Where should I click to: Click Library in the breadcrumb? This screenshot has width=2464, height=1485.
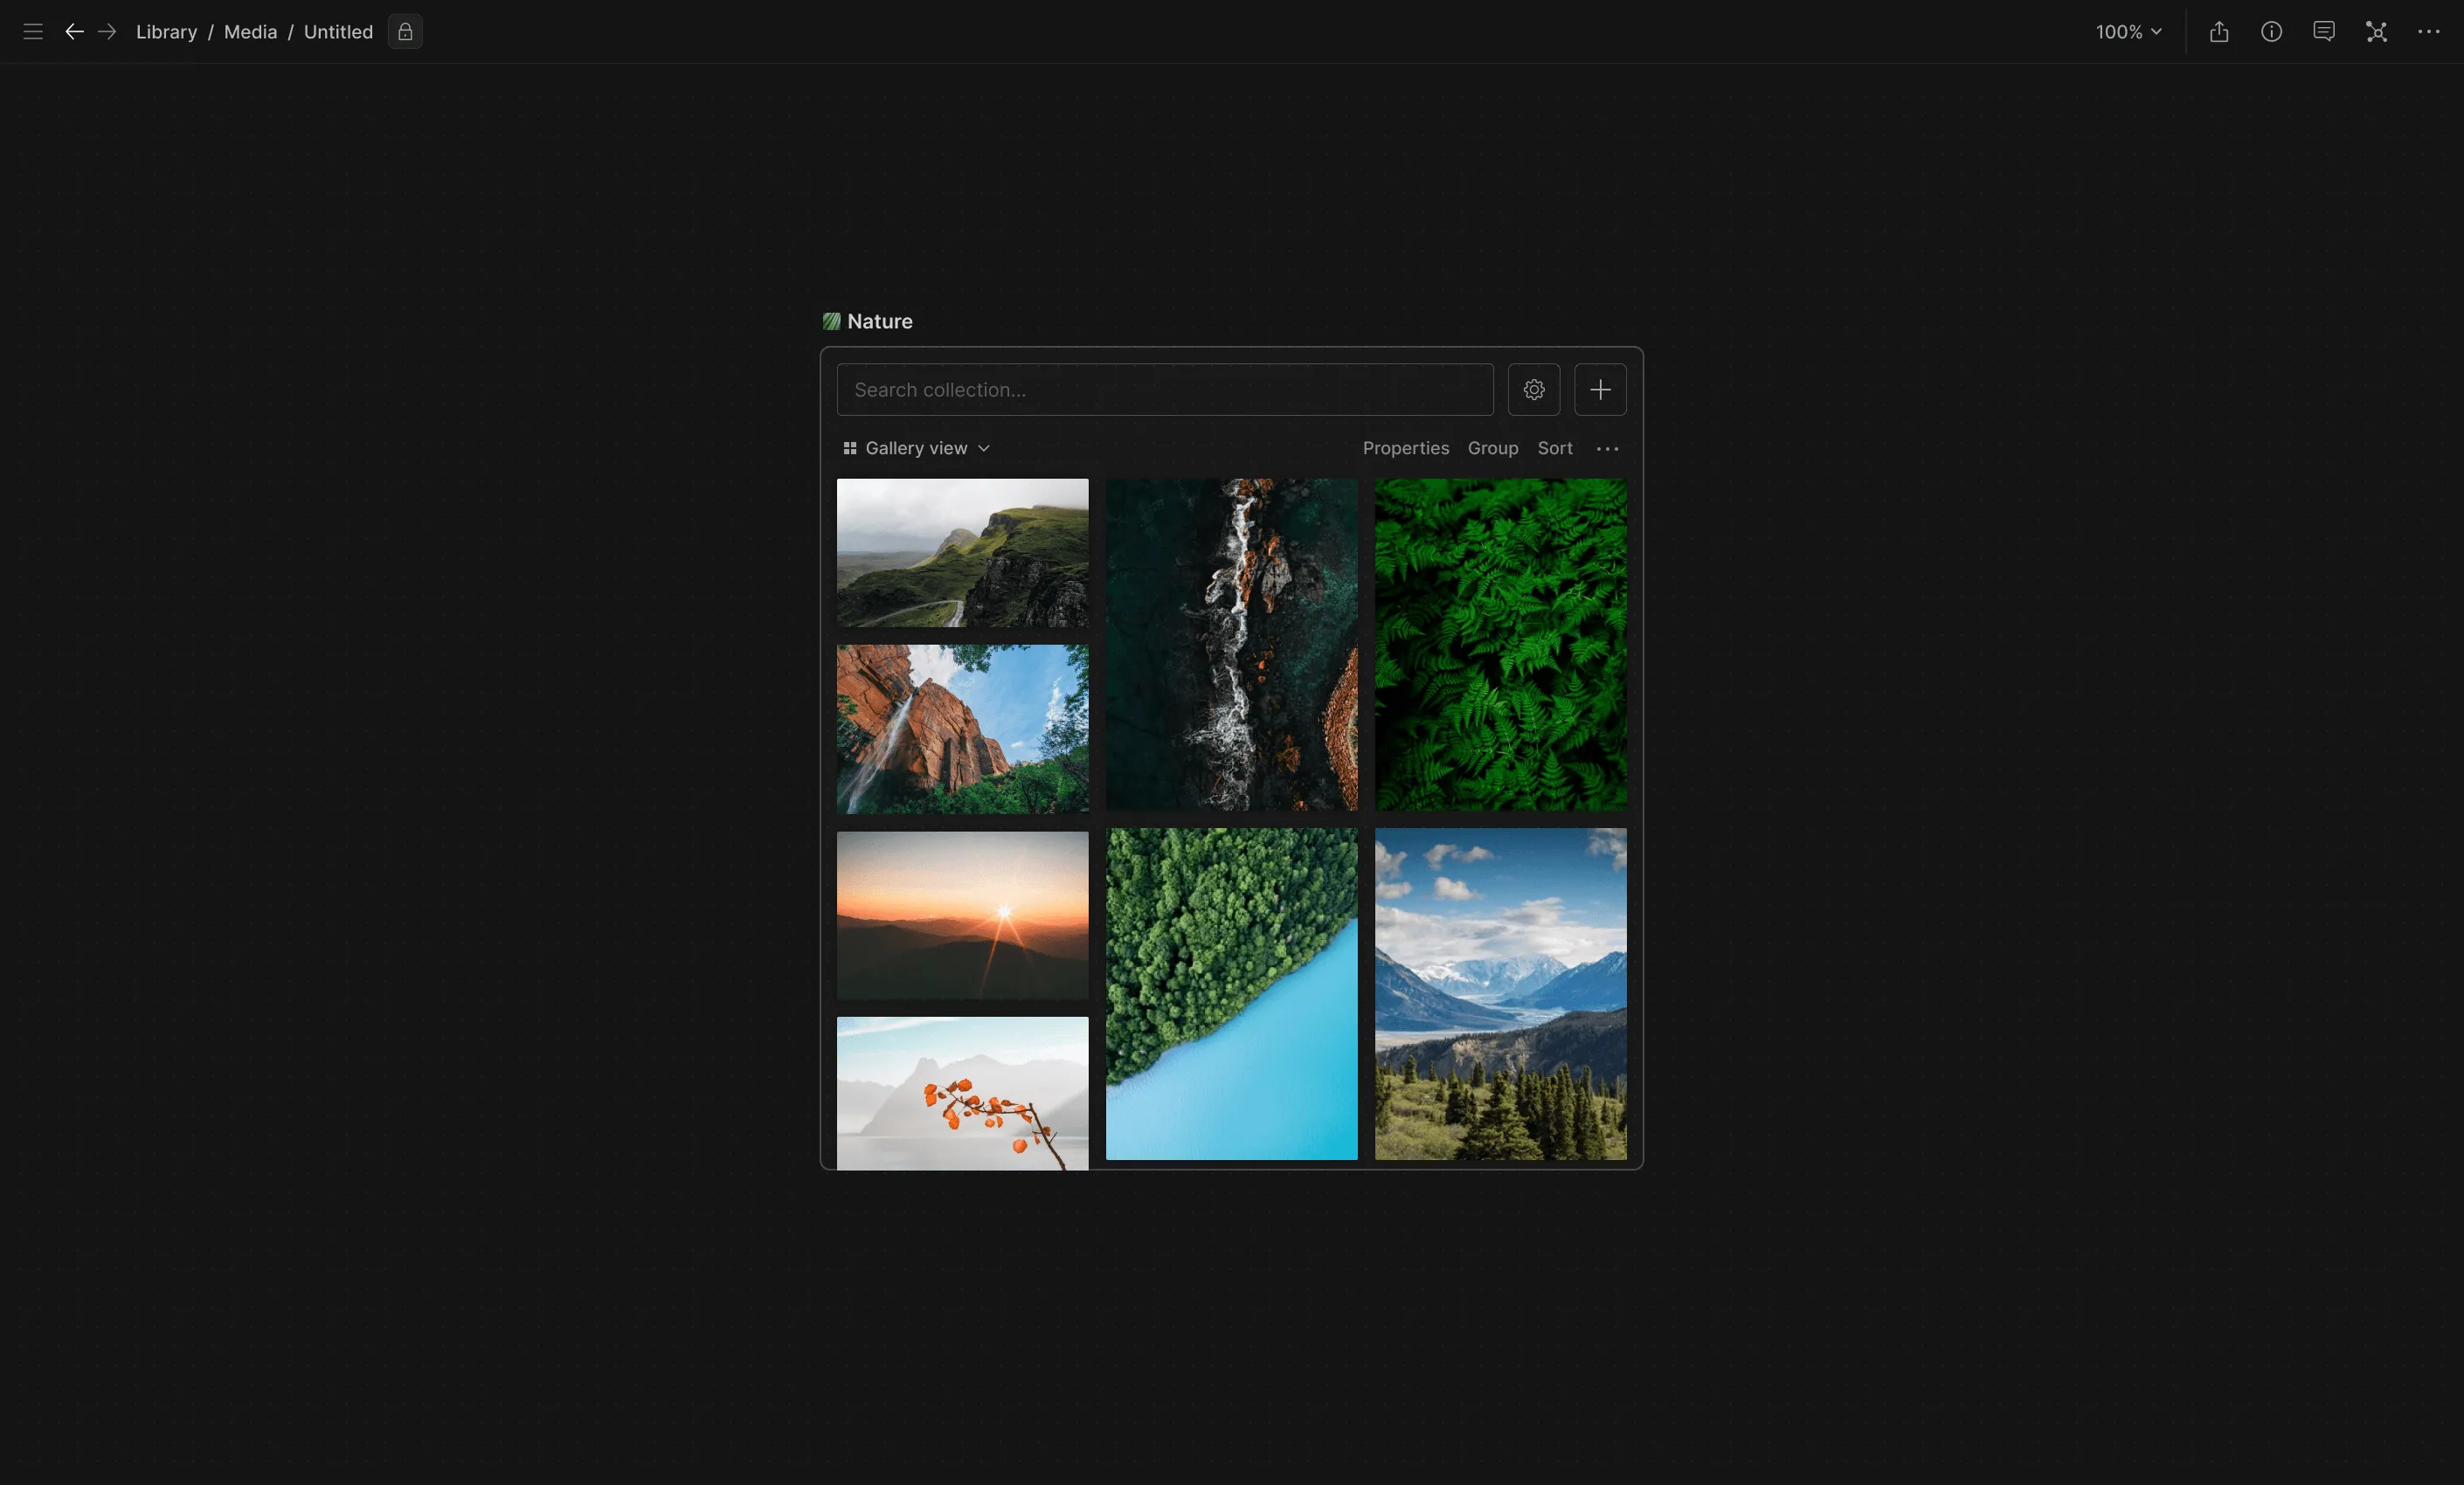(166, 32)
